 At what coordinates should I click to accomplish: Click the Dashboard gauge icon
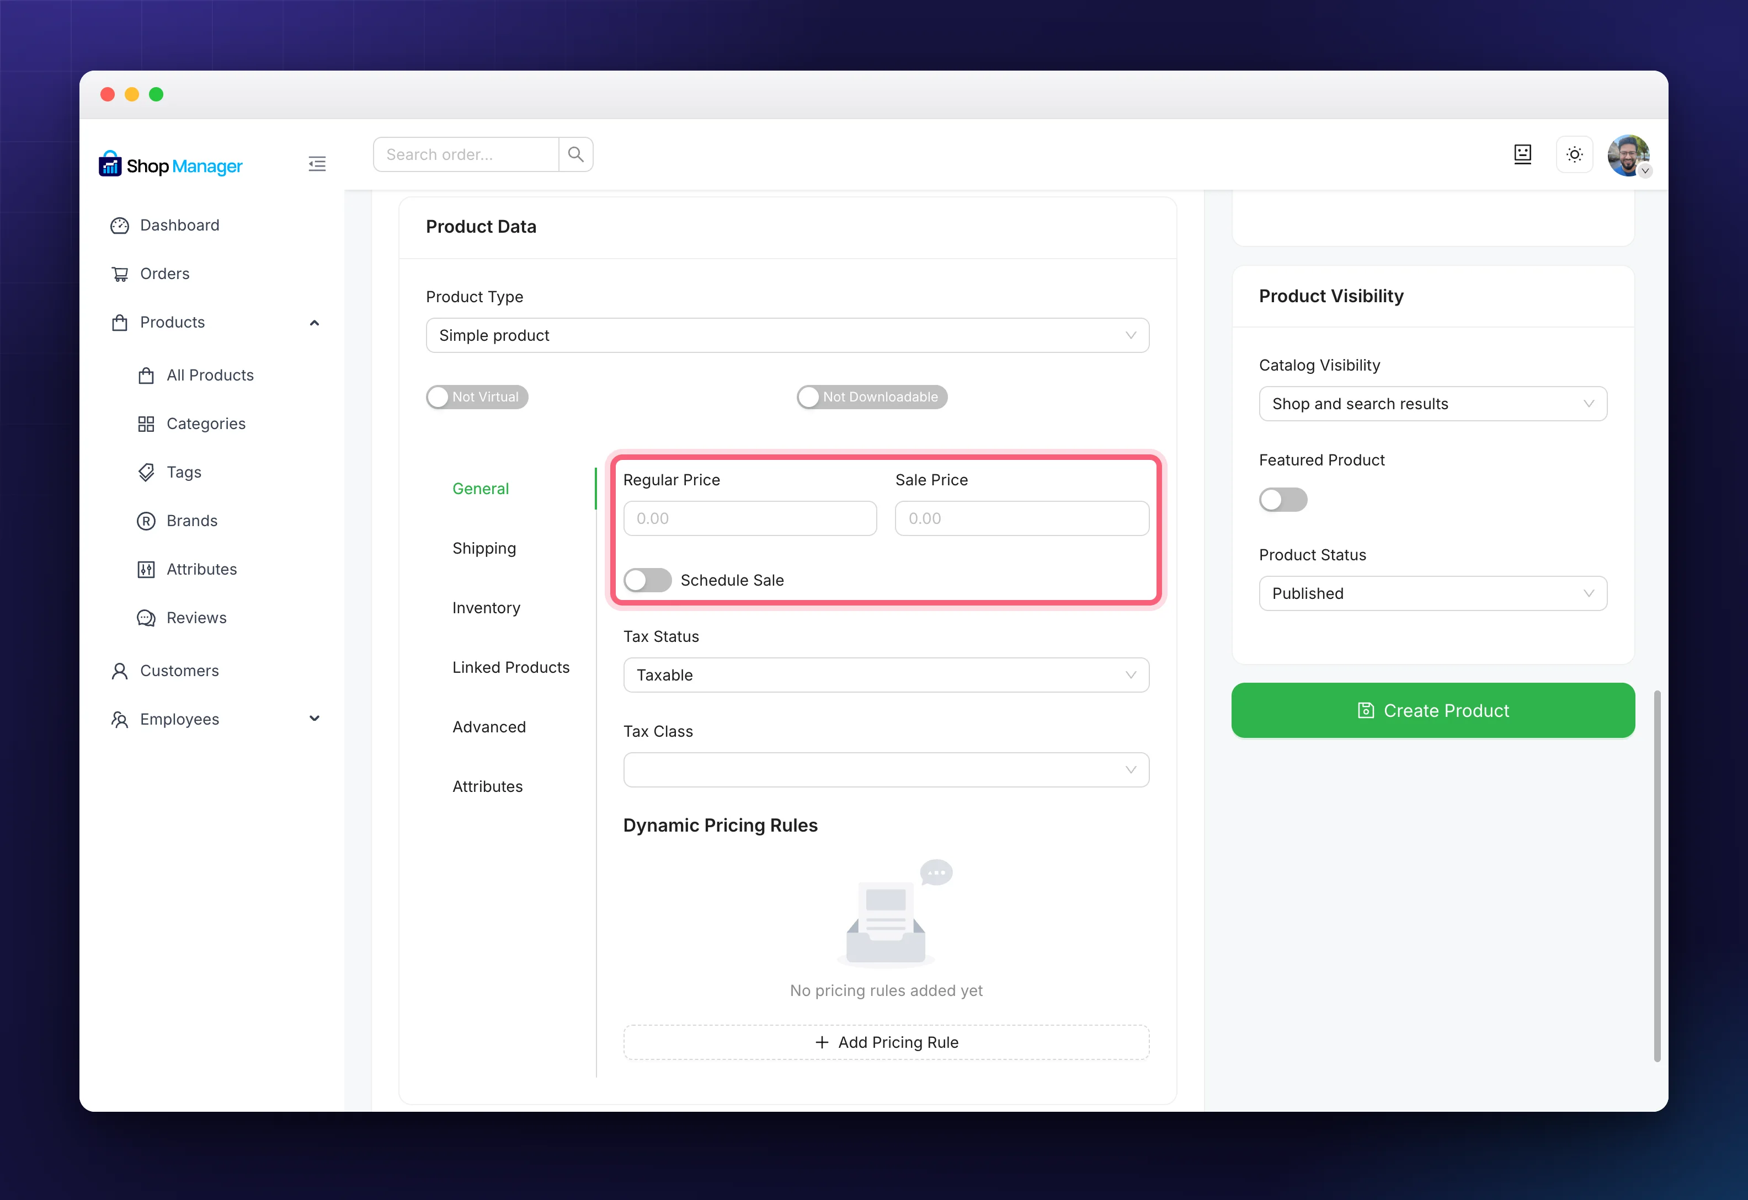click(120, 226)
